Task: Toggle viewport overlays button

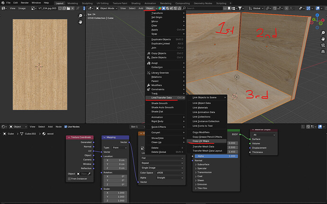Action: click(318, 9)
